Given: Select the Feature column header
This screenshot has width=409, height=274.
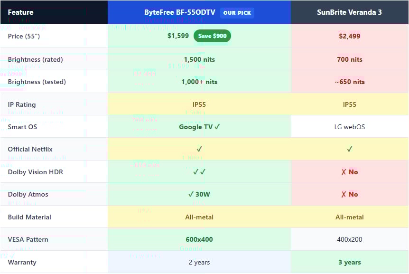Looking at the screenshot, I should coord(21,12).
